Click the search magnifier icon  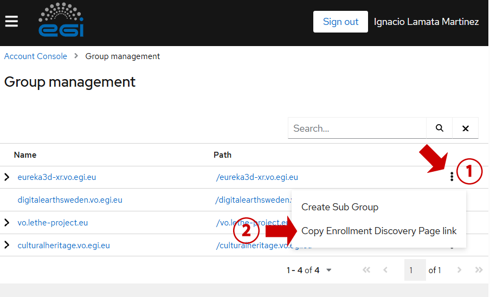click(440, 128)
